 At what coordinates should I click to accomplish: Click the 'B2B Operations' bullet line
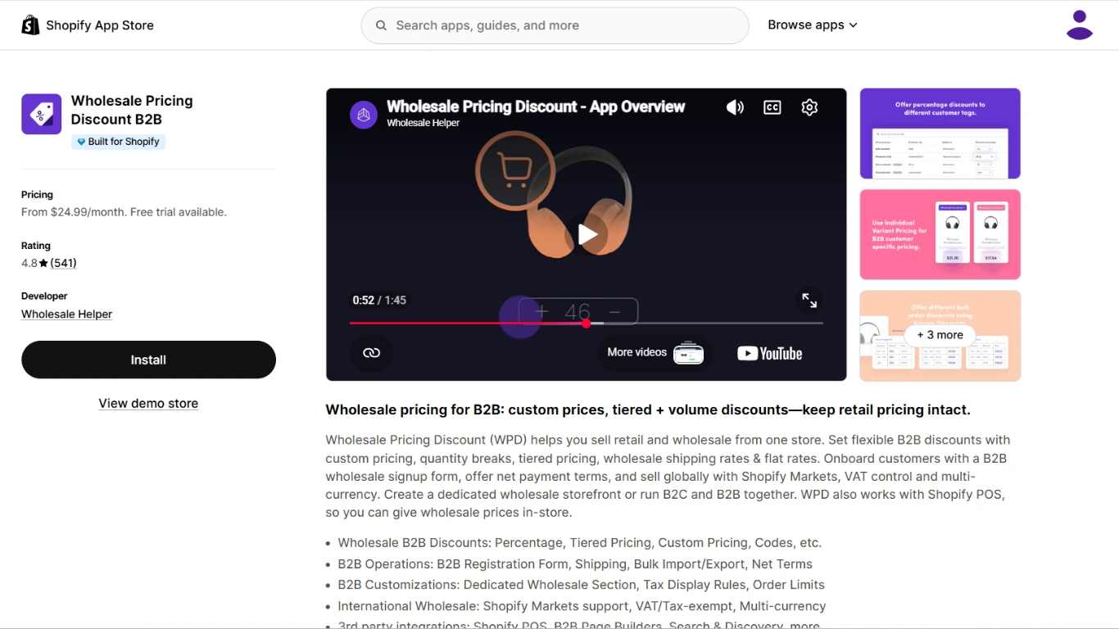575,564
